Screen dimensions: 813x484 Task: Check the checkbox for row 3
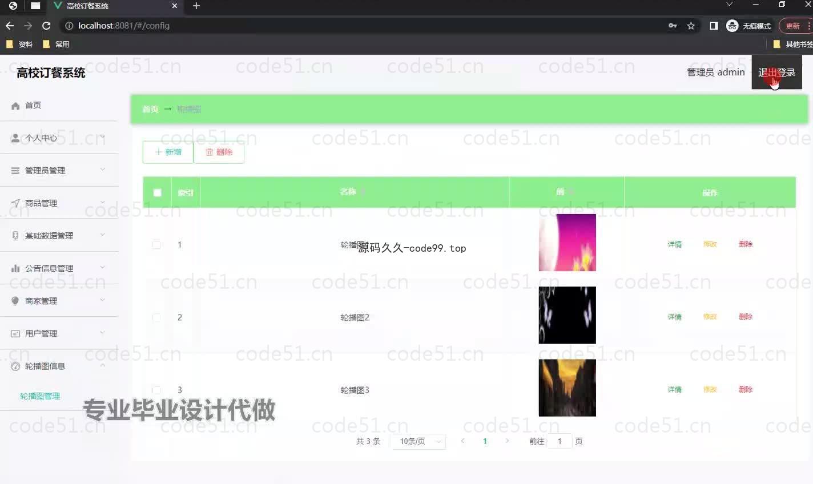(156, 390)
